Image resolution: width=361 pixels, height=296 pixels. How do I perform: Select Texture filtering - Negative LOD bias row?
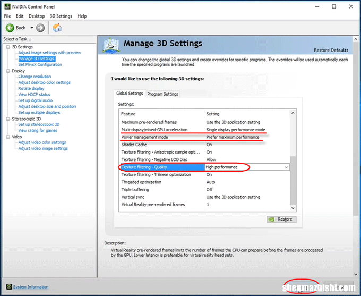[x=204, y=159]
